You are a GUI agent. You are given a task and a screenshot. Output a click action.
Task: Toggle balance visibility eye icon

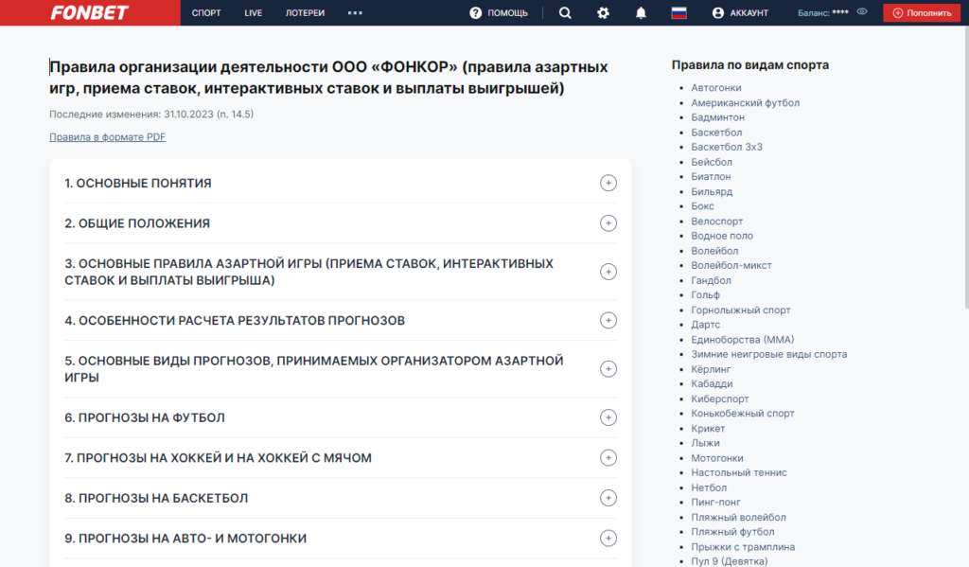point(862,11)
